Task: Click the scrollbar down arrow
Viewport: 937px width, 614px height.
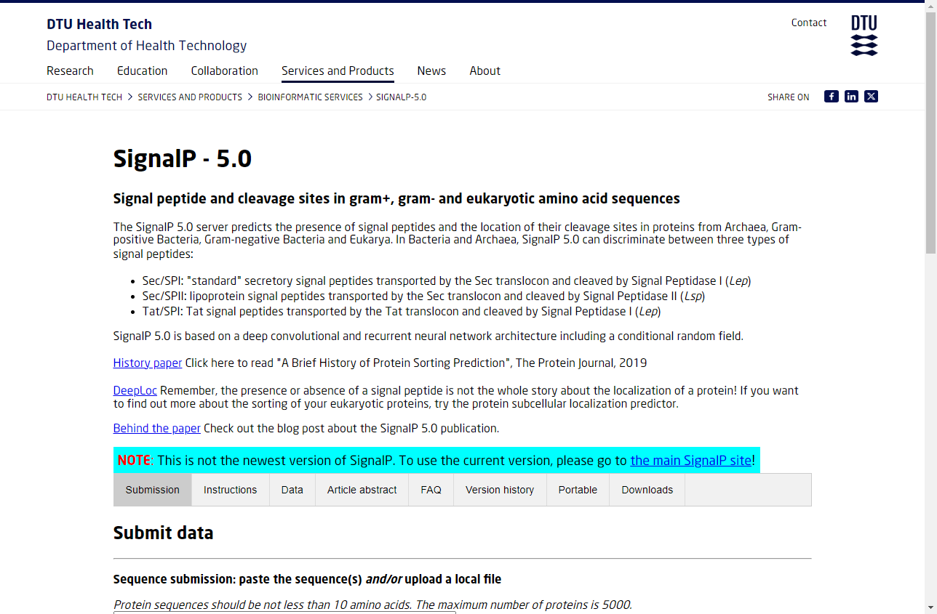Action: (x=930, y=607)
